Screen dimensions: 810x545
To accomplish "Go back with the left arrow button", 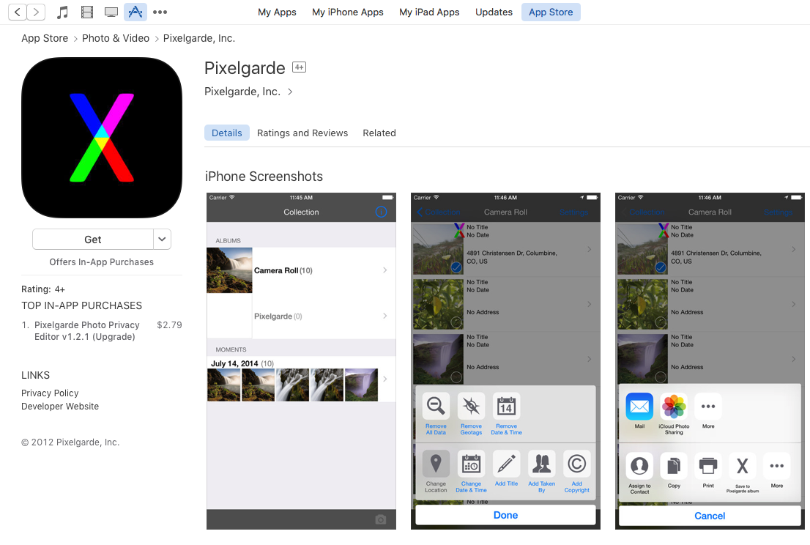I will 18,12.
